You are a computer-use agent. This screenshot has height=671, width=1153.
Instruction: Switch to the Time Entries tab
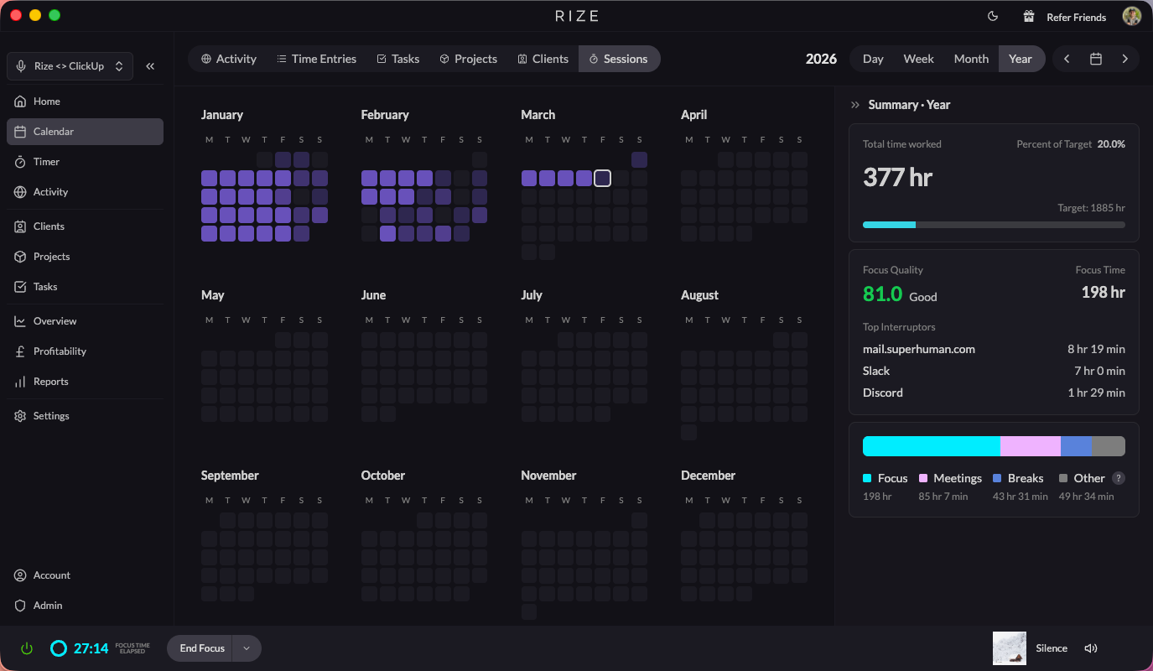pos(316,59)
